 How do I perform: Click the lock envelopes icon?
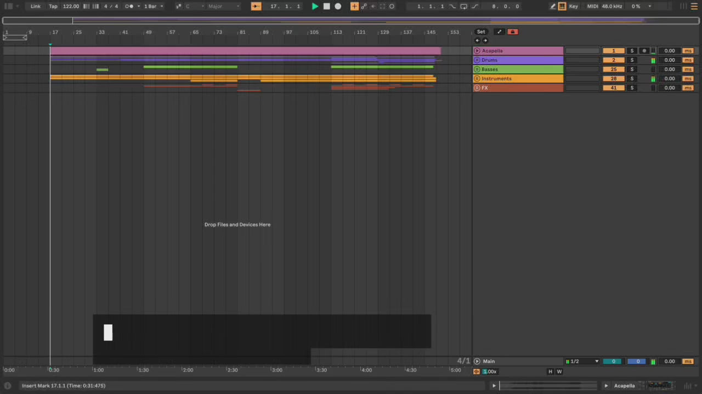pos(513,32)
